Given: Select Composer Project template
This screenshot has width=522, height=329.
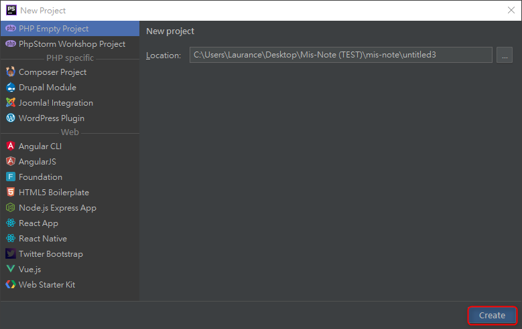Looking at the screenshot, I should pos(70,72).
